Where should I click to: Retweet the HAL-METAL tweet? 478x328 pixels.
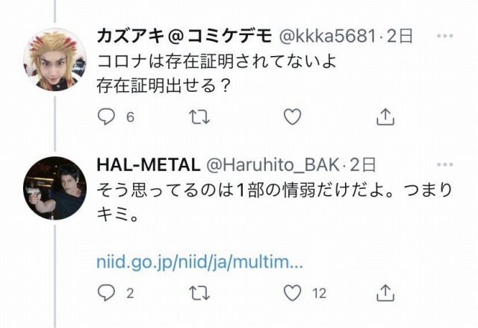click(199, 293)
